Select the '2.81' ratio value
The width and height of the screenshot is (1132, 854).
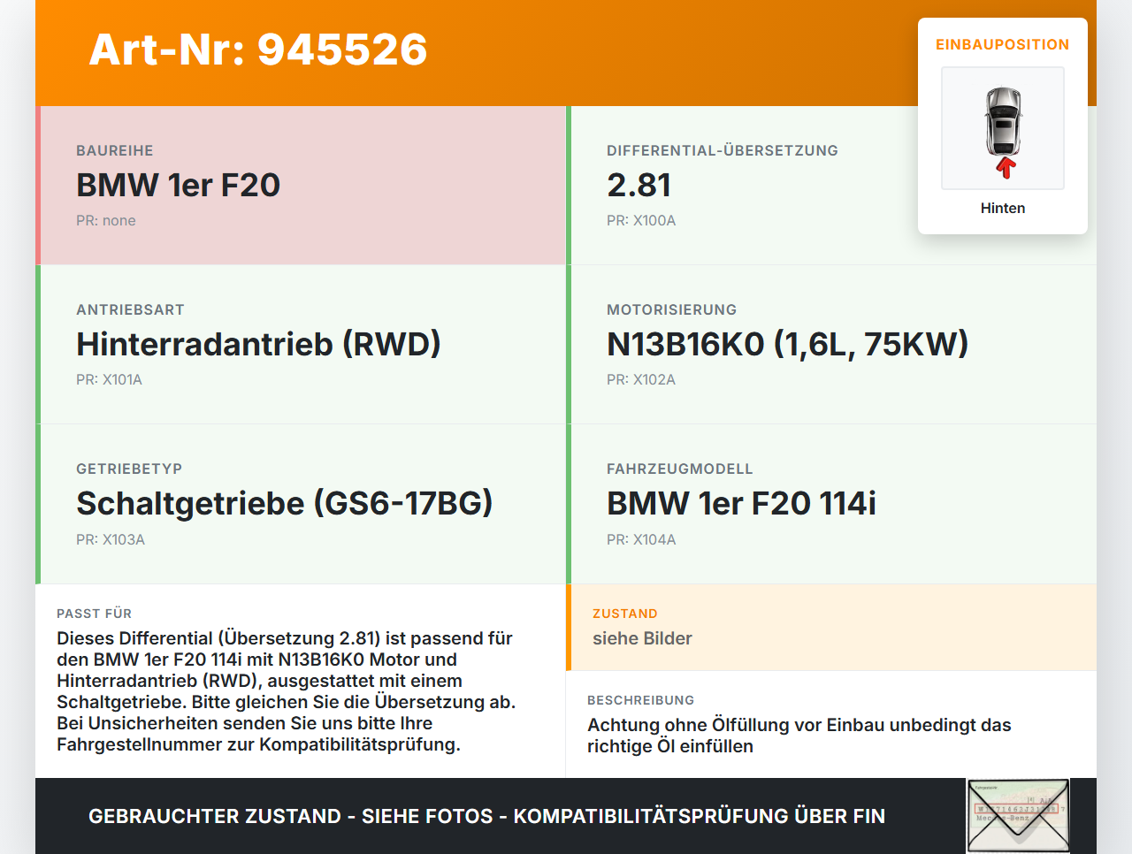(639, 185)
